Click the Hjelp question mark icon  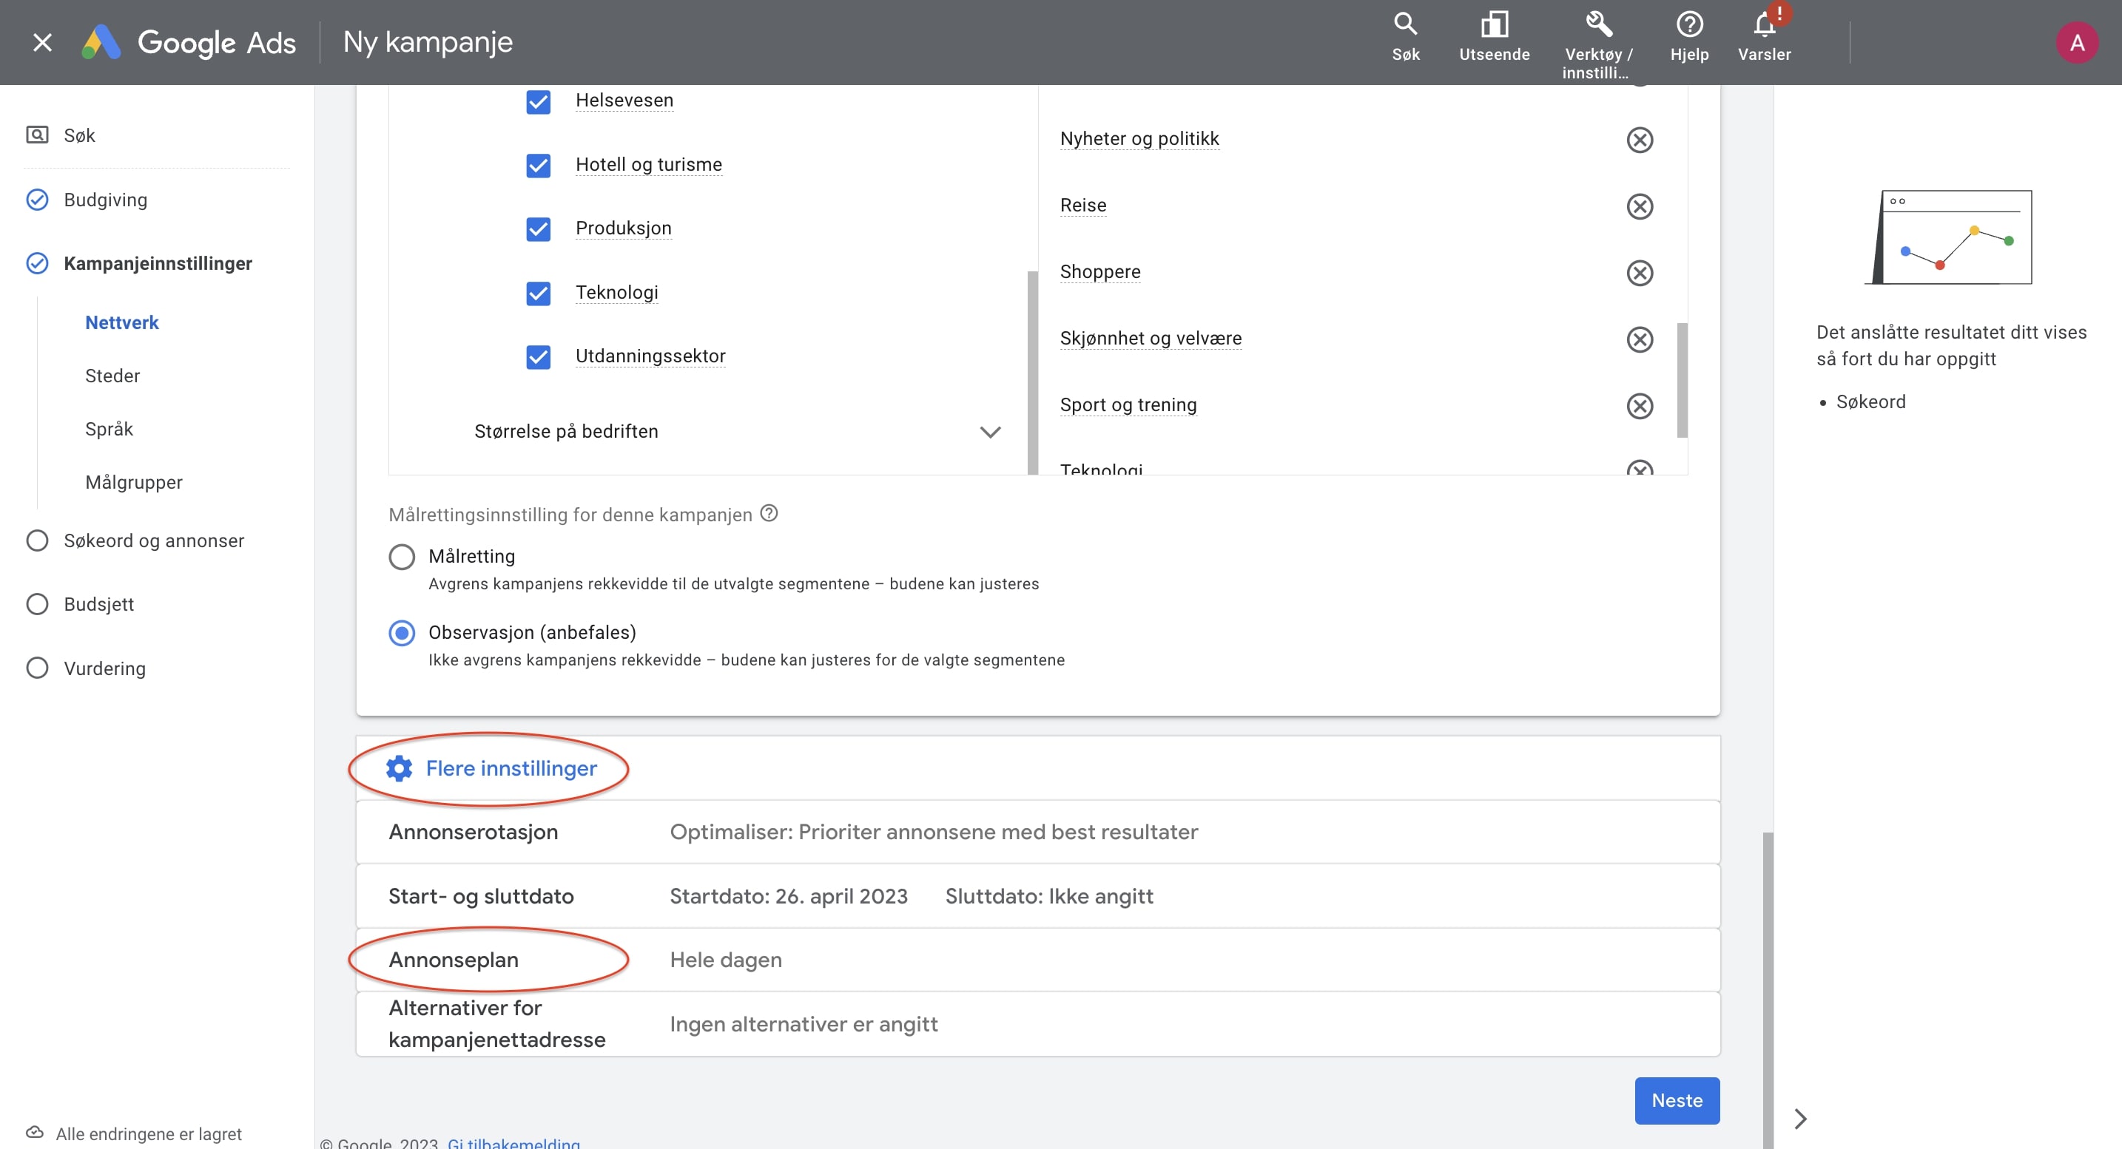[1688, 24]
